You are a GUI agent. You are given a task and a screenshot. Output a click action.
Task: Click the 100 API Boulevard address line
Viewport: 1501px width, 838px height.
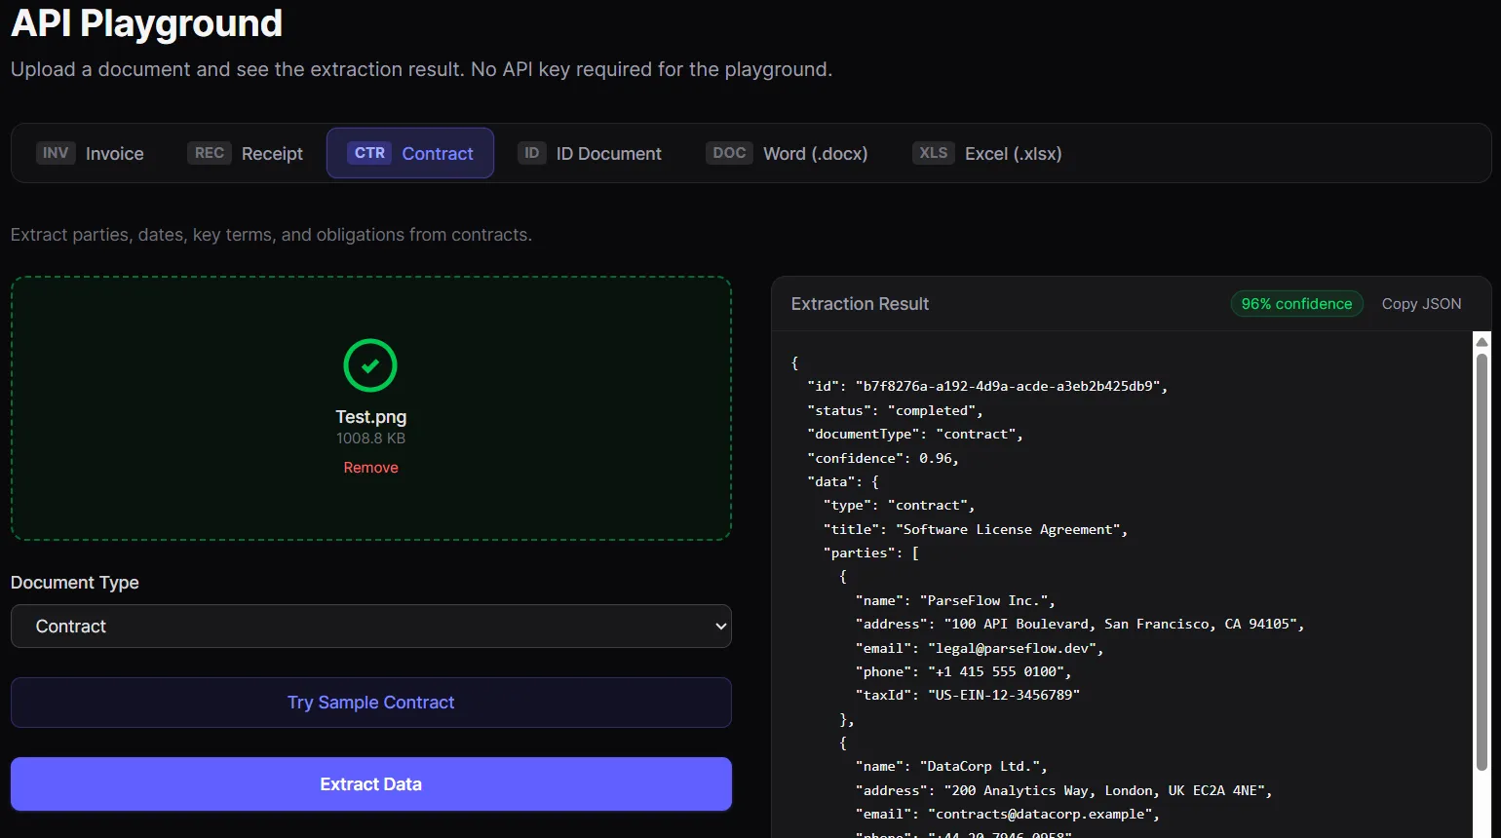[1080, 624]
